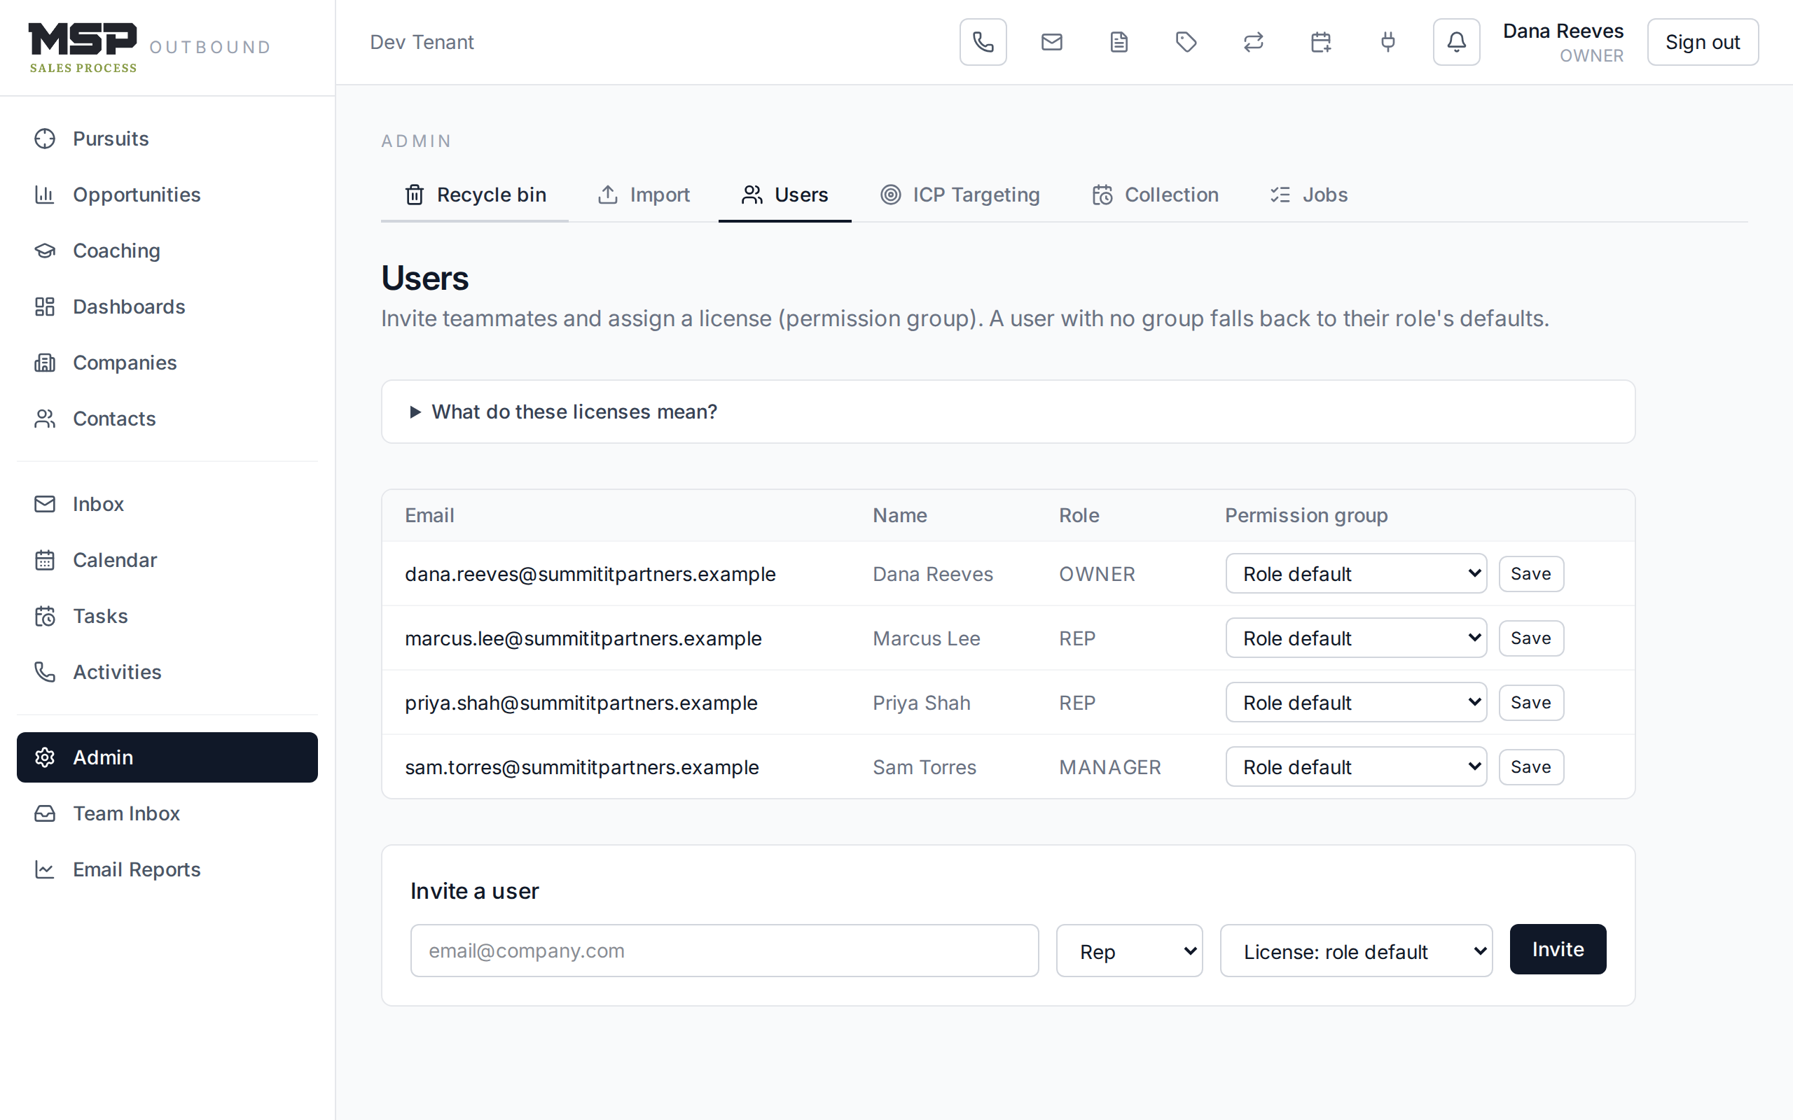Open notifications bell icon

(x=1456, y=42)
